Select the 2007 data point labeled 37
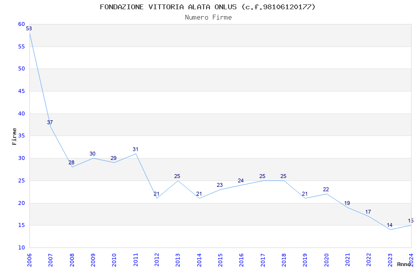Viewport: 416px width, 269px height. (51, 127)
